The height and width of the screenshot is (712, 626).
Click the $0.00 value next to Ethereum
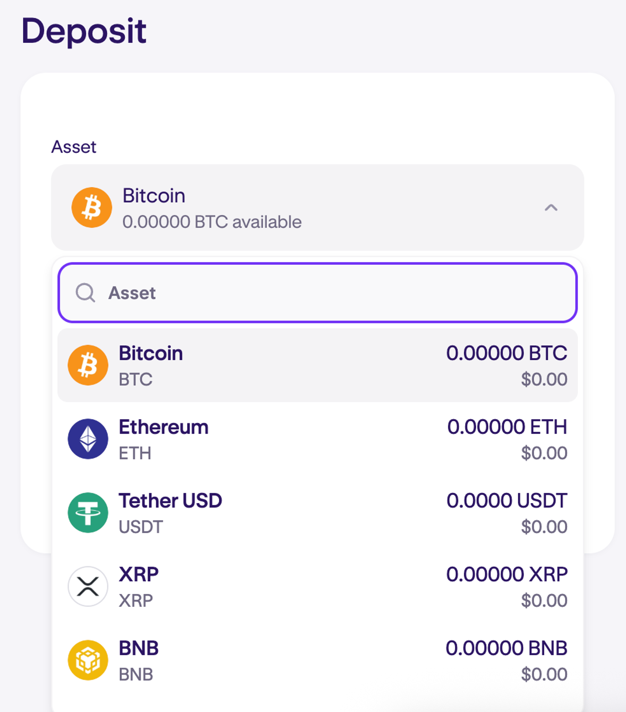click(x=544, y=453)
